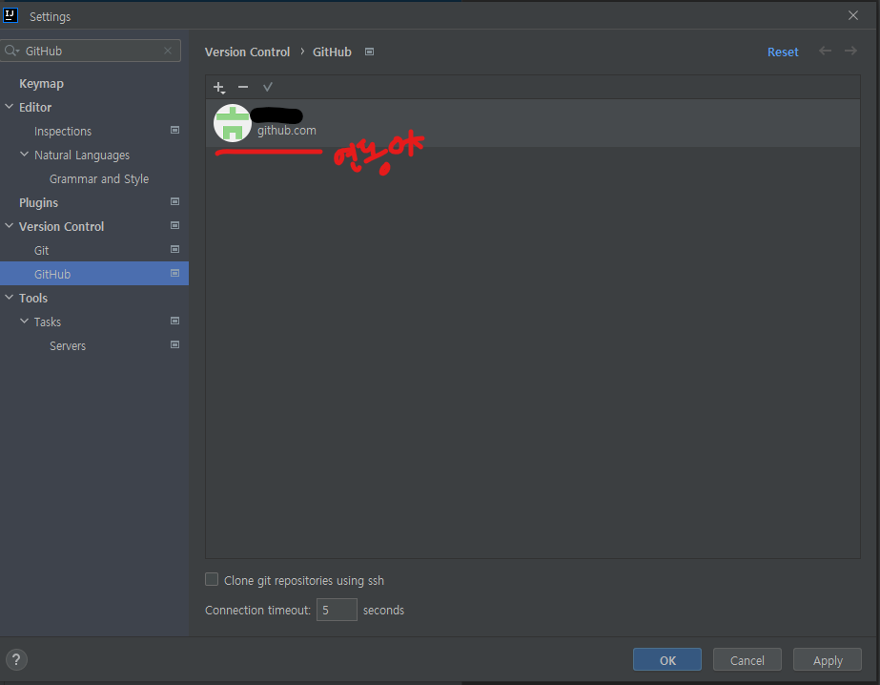Open Grammar and Style settings
Image resolution: width=880 pixels, height=685 pixels.
pos(99,179)
